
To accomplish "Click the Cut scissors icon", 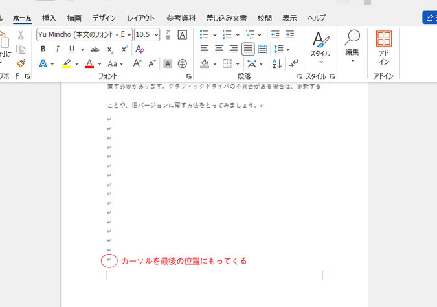I will click(x=21, y=35).
